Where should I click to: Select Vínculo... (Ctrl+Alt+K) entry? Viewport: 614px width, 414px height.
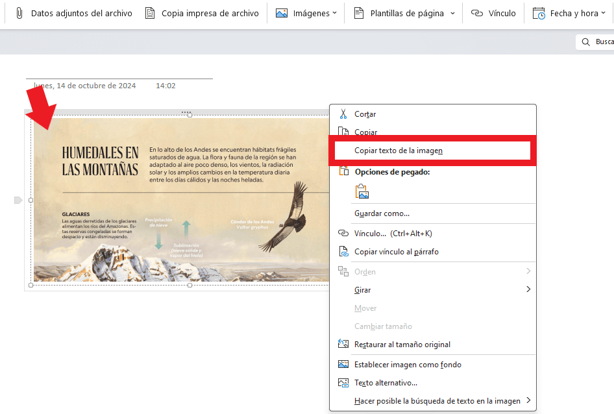pos(433,234)
